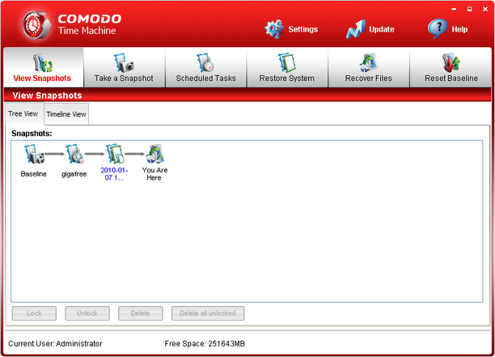495x357 pixels.
Task: Switch to Tree View tab
Action: point(23,113)
